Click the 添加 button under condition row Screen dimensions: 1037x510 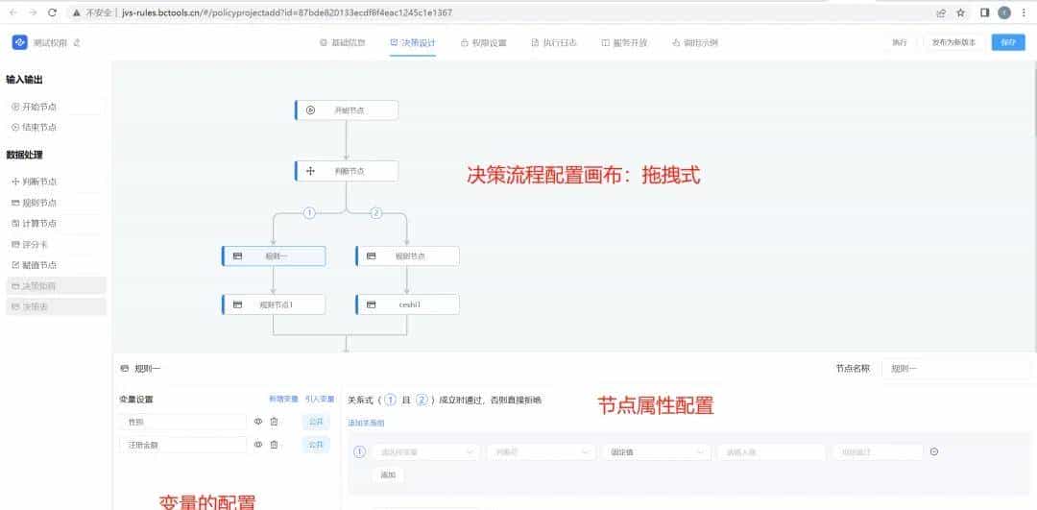388,474
